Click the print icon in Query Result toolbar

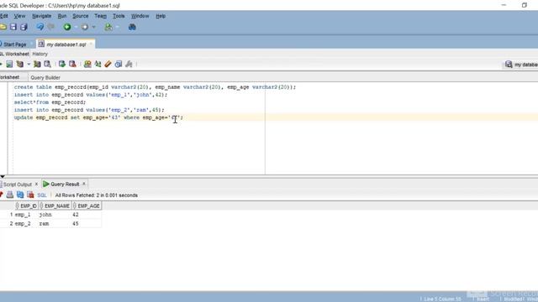pos(9,195)
